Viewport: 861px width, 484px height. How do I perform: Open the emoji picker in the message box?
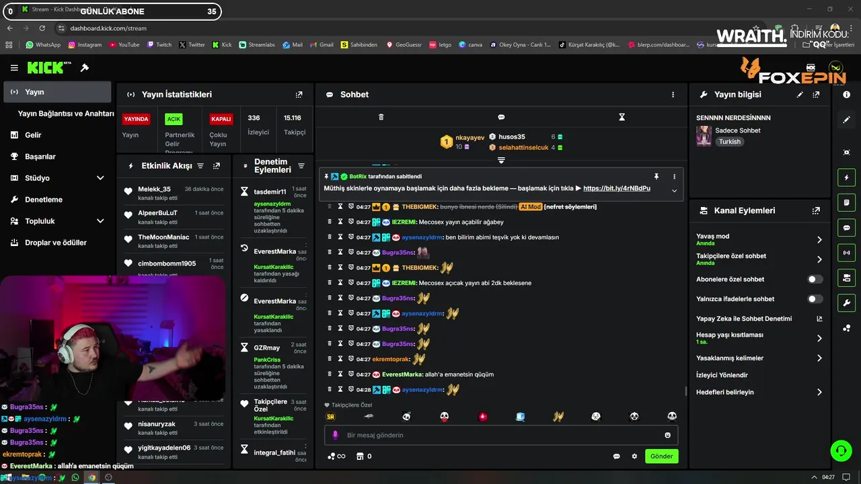[667, 435]
